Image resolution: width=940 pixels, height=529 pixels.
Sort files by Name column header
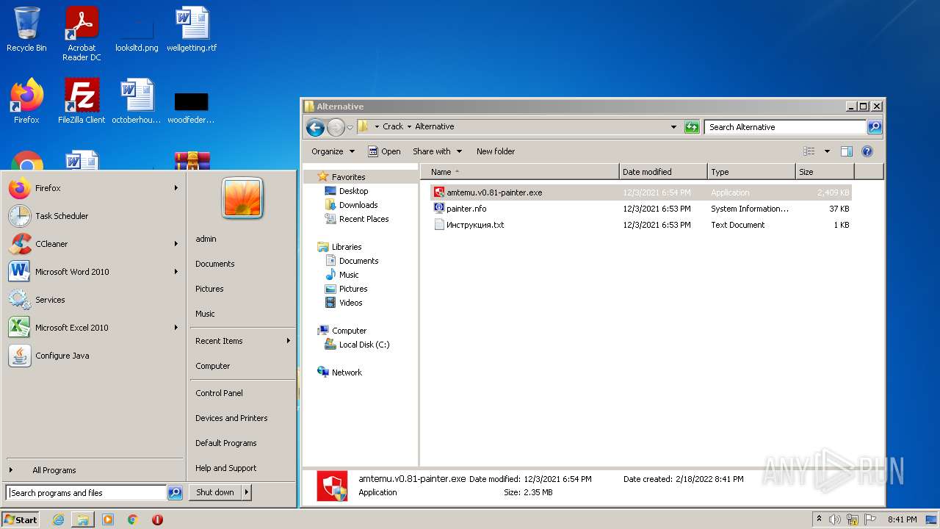coord(520,172)
